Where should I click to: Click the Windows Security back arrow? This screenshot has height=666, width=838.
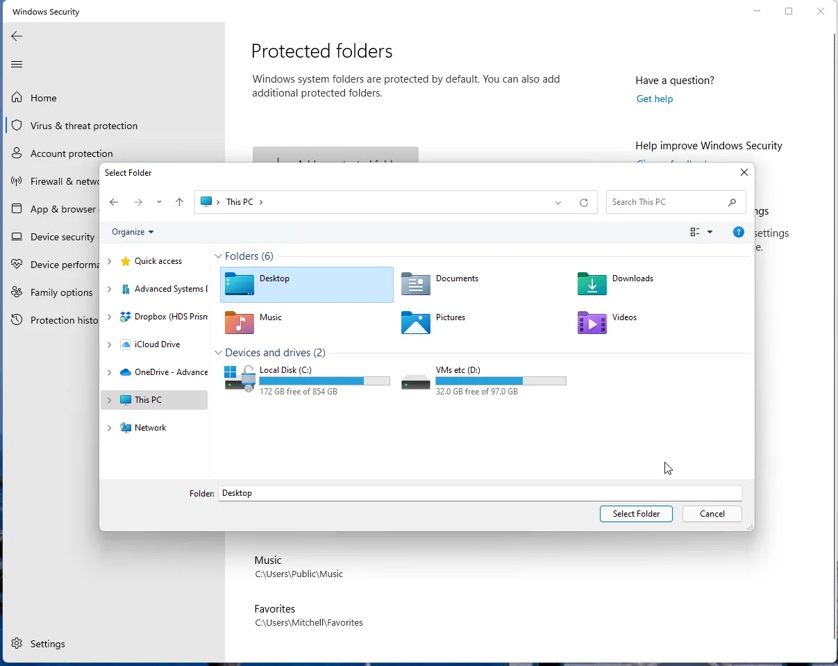[17, 36]
